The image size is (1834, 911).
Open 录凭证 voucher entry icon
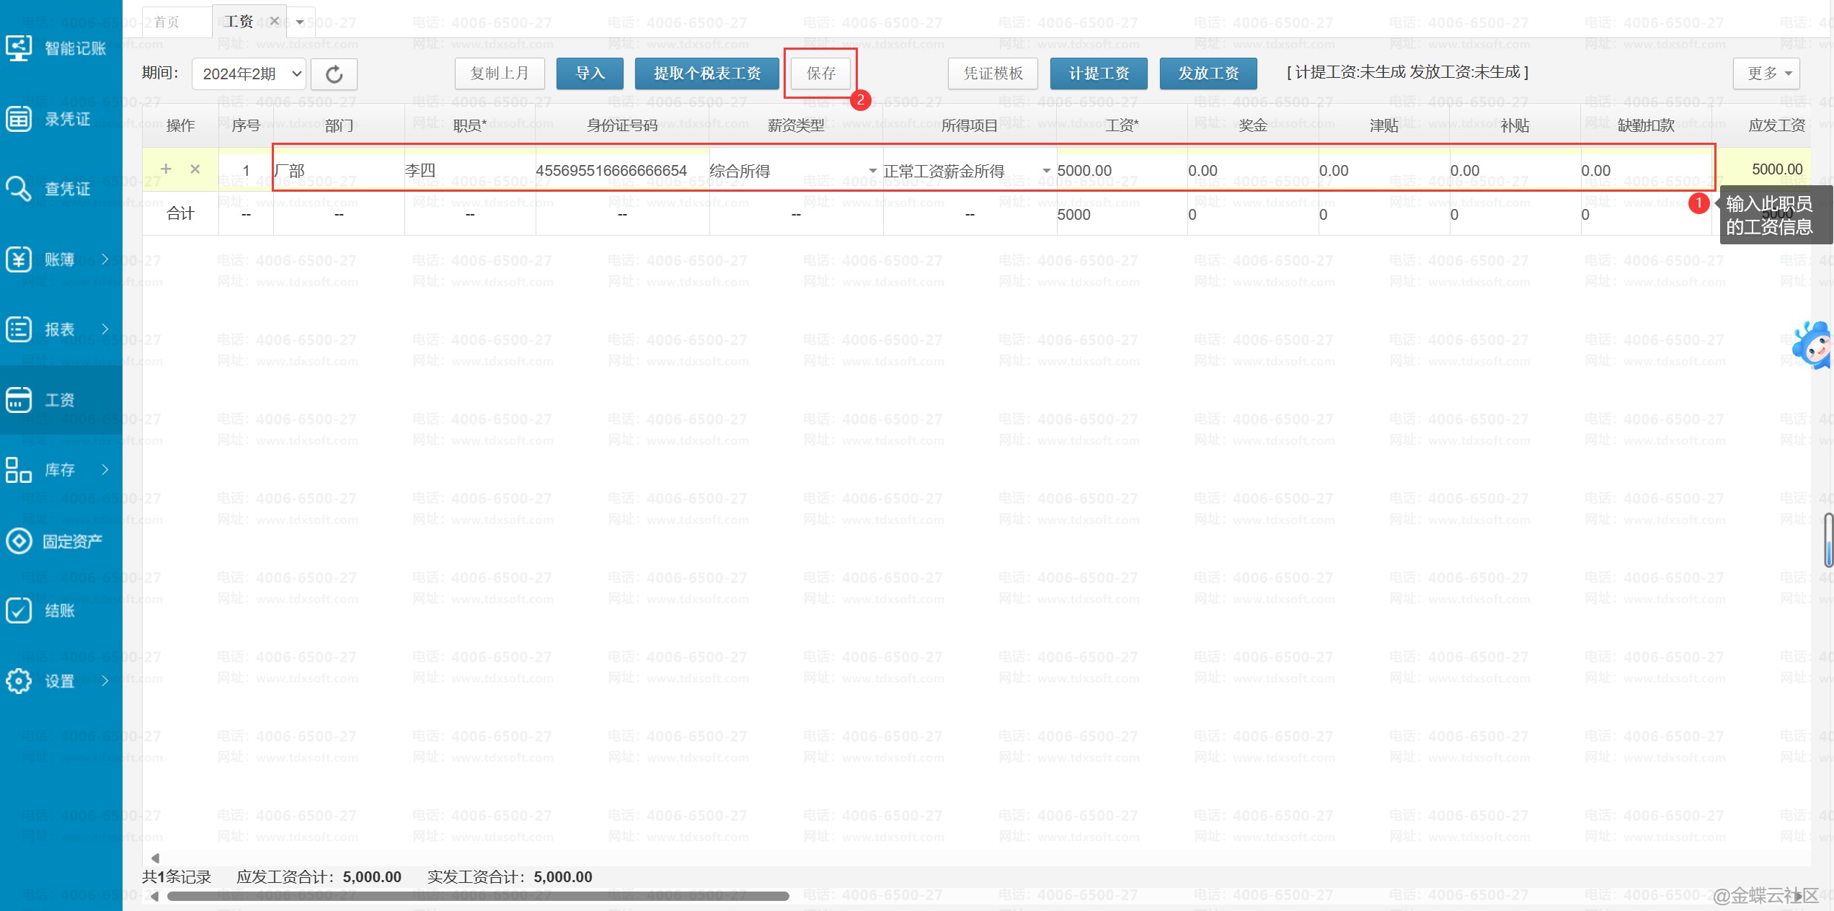point(19,119)
